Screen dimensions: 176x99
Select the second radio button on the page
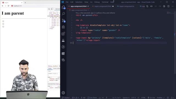(x=3, y=24)
